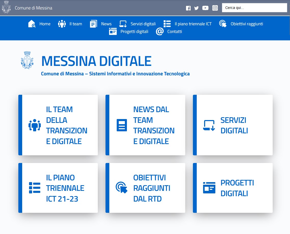Click the team people icon in navigation bar

click(62, 24)
